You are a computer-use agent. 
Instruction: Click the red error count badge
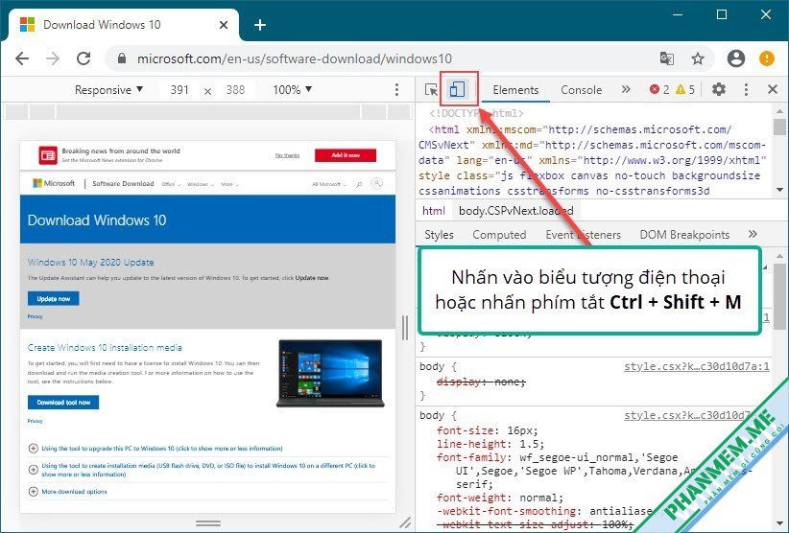point(659,89)
